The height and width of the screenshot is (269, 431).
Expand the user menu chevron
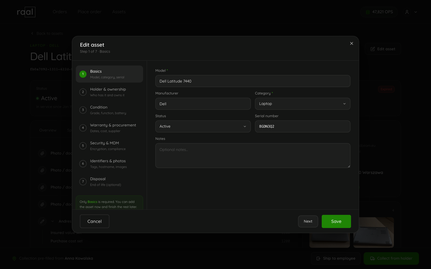point(416,12)
